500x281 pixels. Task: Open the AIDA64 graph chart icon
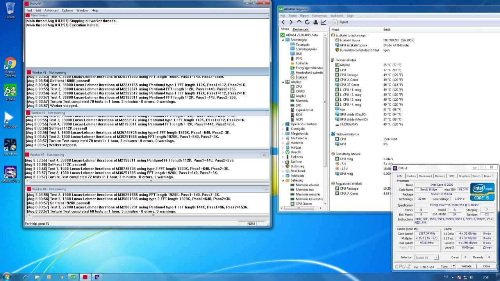coord(323,22)
